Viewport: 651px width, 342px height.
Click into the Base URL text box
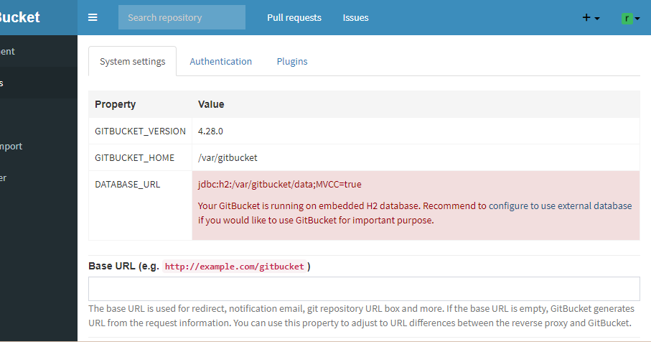(364, 289)
